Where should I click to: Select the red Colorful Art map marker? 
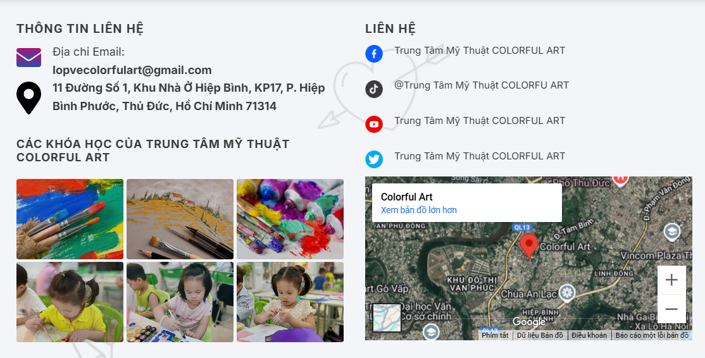pos(529,246)
